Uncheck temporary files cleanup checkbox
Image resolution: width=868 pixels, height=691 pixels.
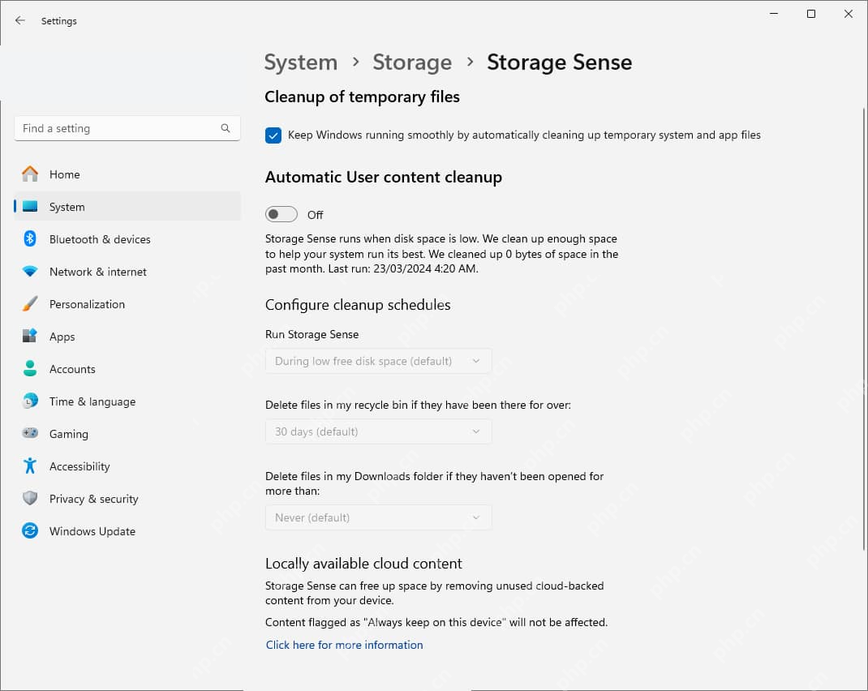[273, 135]
